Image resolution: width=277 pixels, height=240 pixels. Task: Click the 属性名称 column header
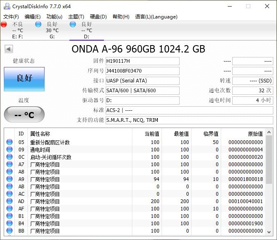[40, 134]
